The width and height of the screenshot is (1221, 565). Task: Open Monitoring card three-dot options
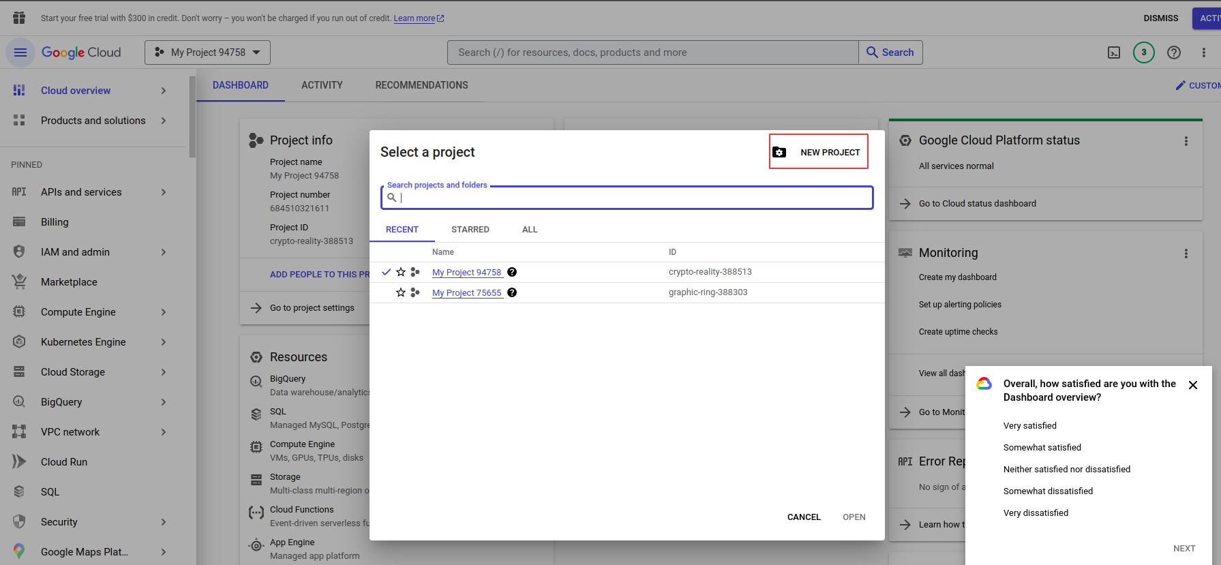1186,254
